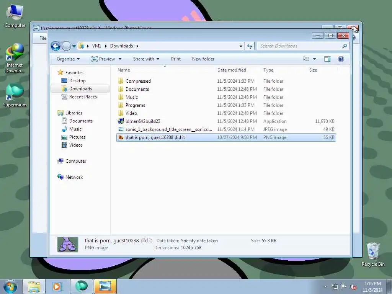Click the Preview button in the toolbar
Image resolution: width=392 pixels, height=294 pixels.
[103, 59]
